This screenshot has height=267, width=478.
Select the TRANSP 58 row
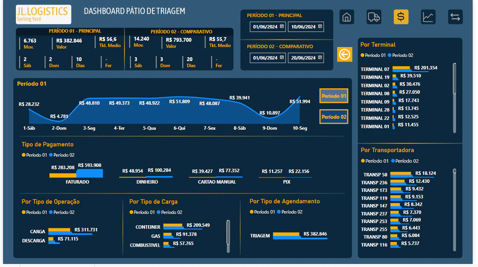point(399,174)
